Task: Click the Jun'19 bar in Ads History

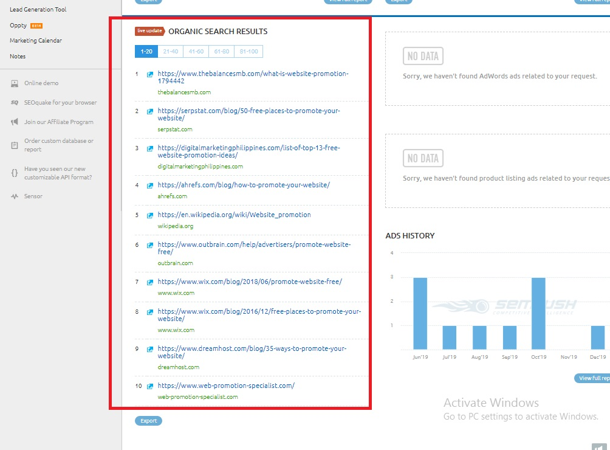Action: point(420,313)
